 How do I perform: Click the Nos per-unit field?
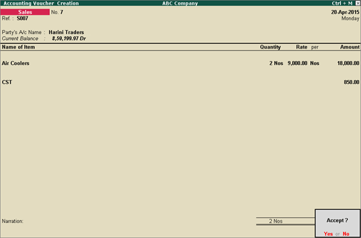pyautogui.click(x=314, y=63)
